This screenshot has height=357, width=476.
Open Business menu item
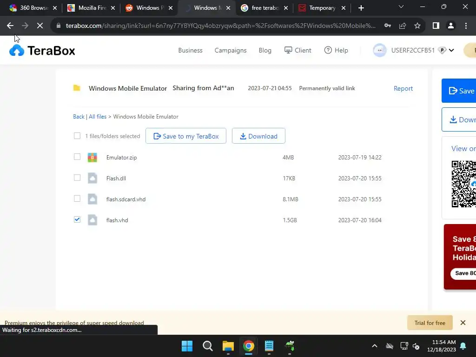190,50
